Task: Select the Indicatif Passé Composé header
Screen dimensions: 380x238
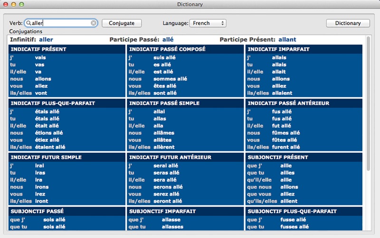Action: 167,50
